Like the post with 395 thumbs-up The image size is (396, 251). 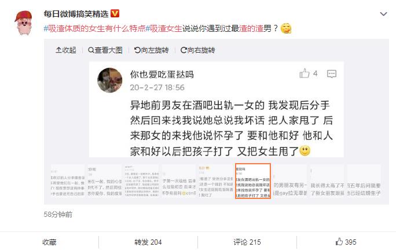pyautogui.click(x=346, y=242)
